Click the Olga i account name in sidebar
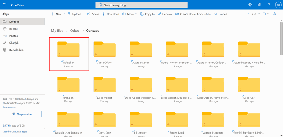This screenshot has width=283, height=137. (x=7, y=14)
